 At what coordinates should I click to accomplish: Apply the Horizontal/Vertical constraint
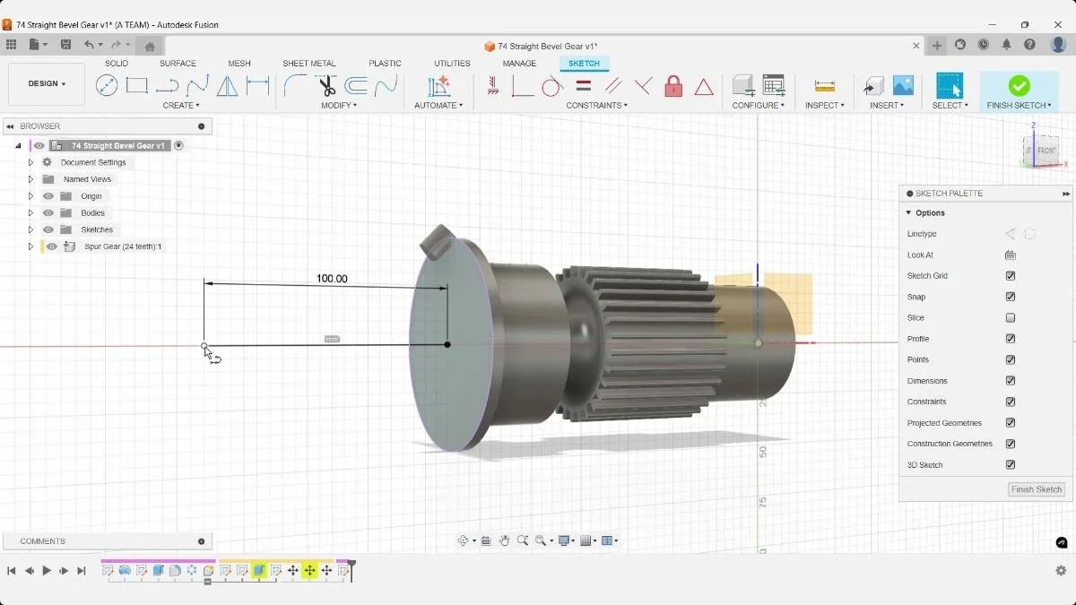[493, 86]
